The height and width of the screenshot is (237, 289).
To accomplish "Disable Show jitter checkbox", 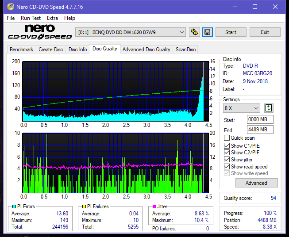I will pyautogui.click(x=227, y=160).
